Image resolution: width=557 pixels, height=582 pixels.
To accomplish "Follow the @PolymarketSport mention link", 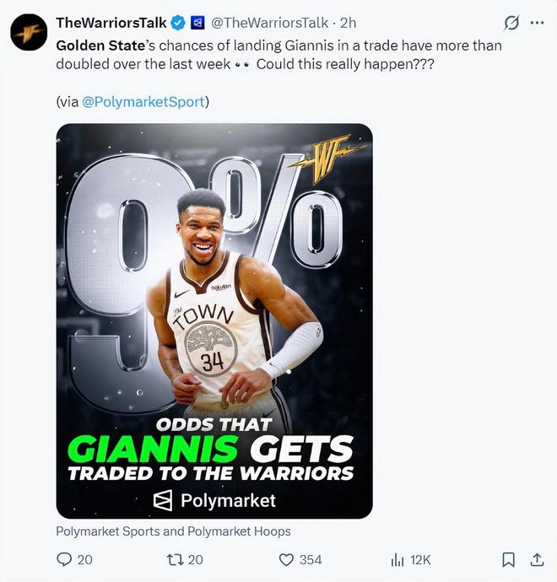I will coord(143,101).
